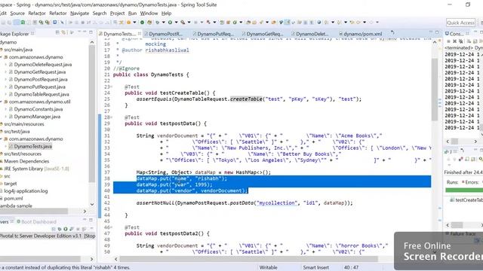The image size is (483, 271).
Task: Open the Search menu
Action: pos(99,14)
